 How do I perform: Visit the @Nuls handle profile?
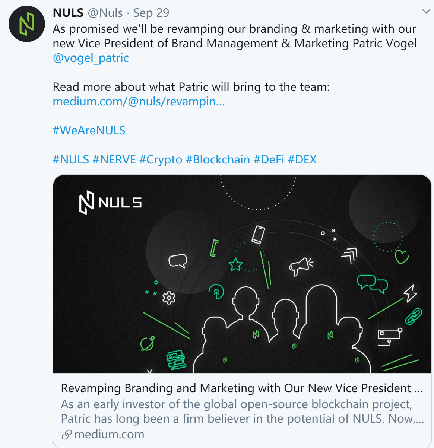pos(105,13)
